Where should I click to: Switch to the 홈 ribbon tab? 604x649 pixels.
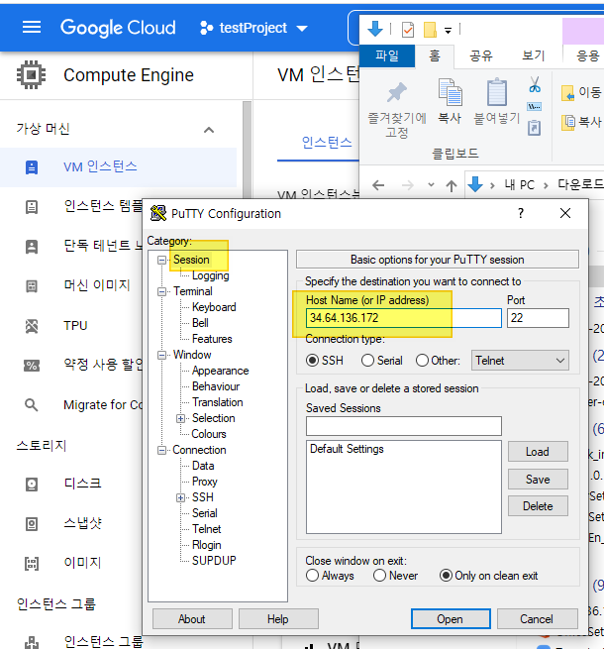click(435, 55)
